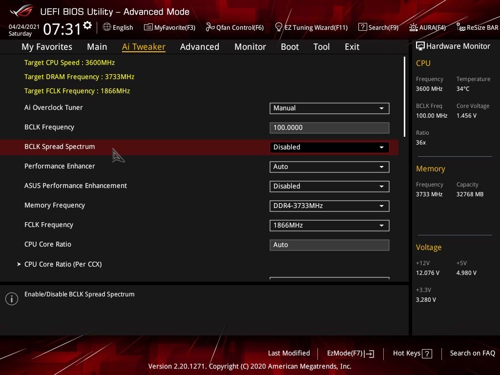Click the EZ Tuning Wizard bulb icon
Screen dimensions: 500x375
pos(278,27)
